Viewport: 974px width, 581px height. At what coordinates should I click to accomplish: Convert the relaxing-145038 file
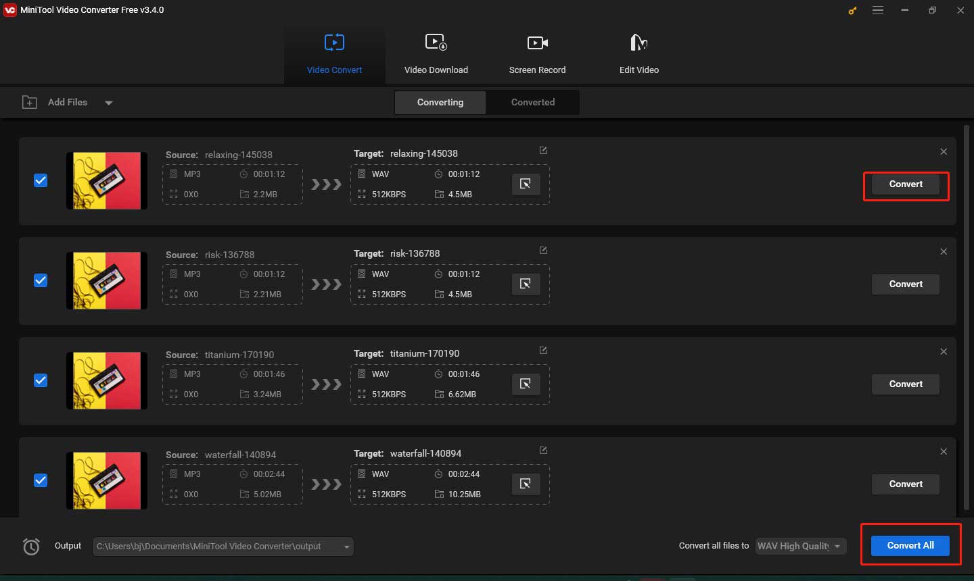[906, 184]
